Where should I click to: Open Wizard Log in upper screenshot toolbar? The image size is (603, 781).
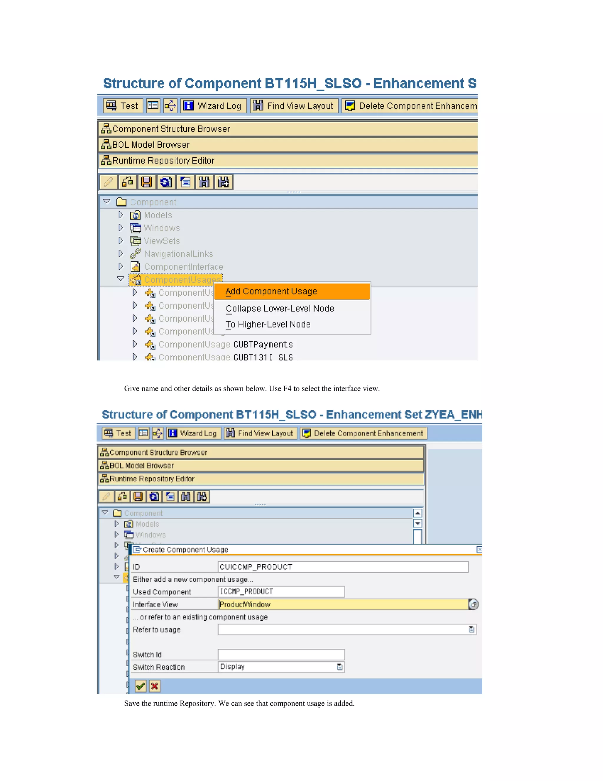coord(213,106)
